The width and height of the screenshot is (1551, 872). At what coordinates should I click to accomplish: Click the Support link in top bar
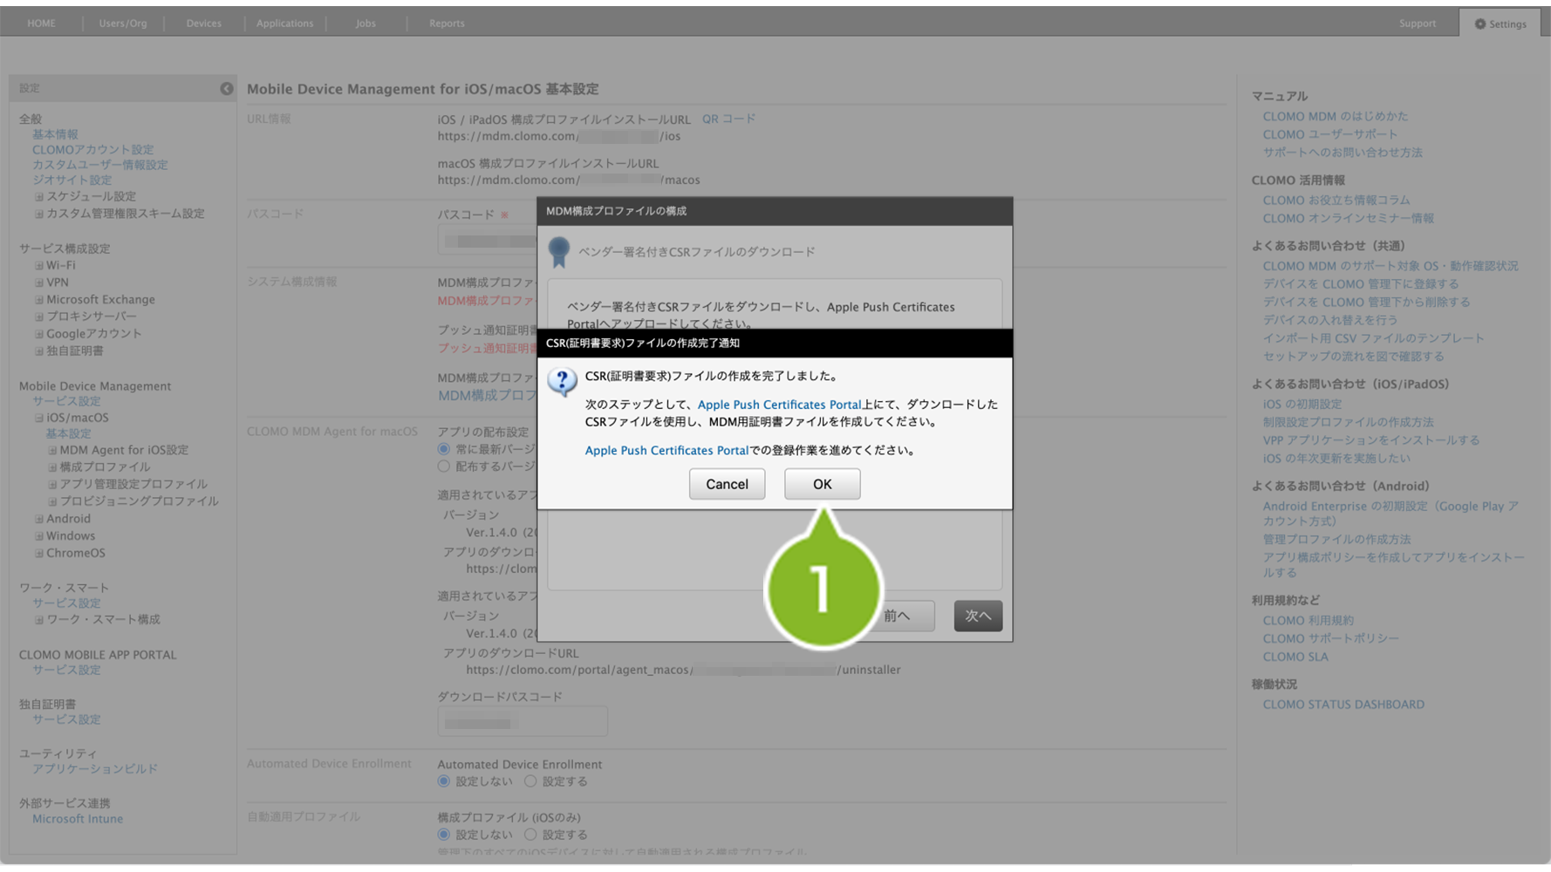tap(1418, 24)
